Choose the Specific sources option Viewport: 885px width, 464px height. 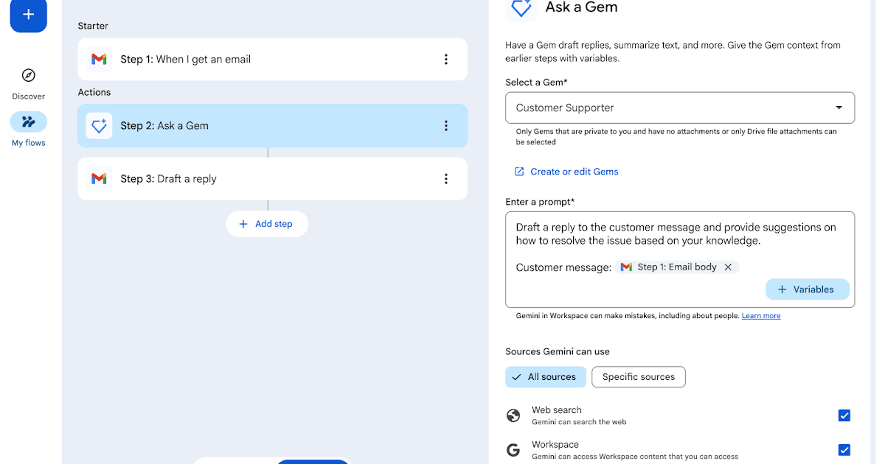click(638, 377)
